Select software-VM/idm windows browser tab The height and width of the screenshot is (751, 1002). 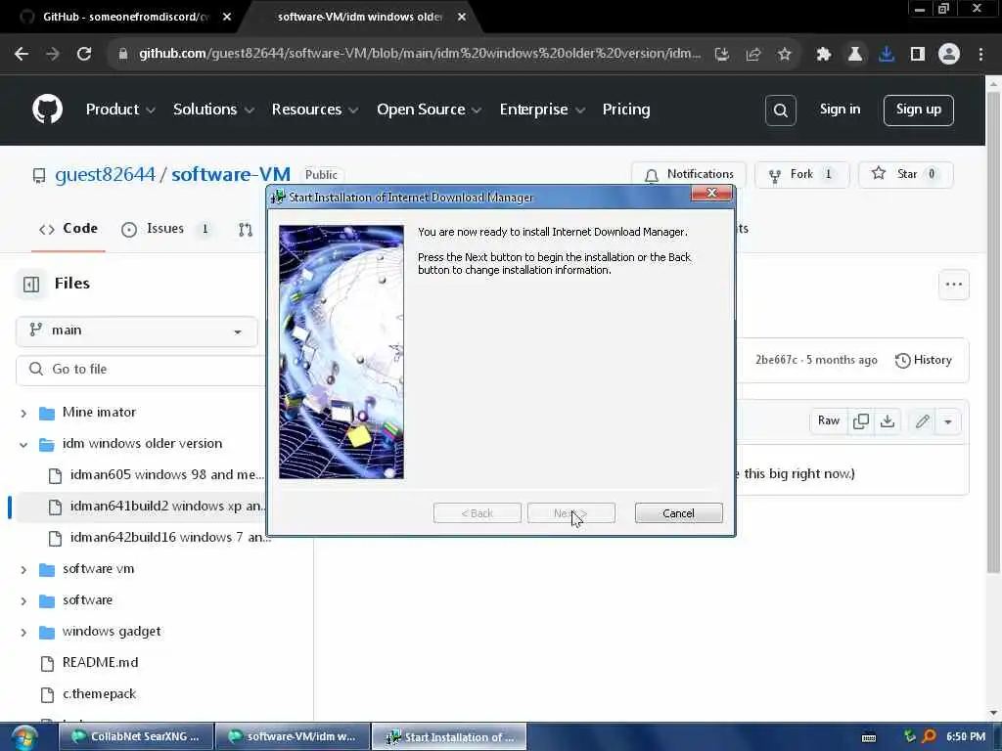pos(361,17)
